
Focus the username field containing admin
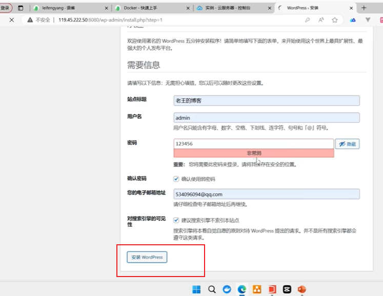(267, 118)
